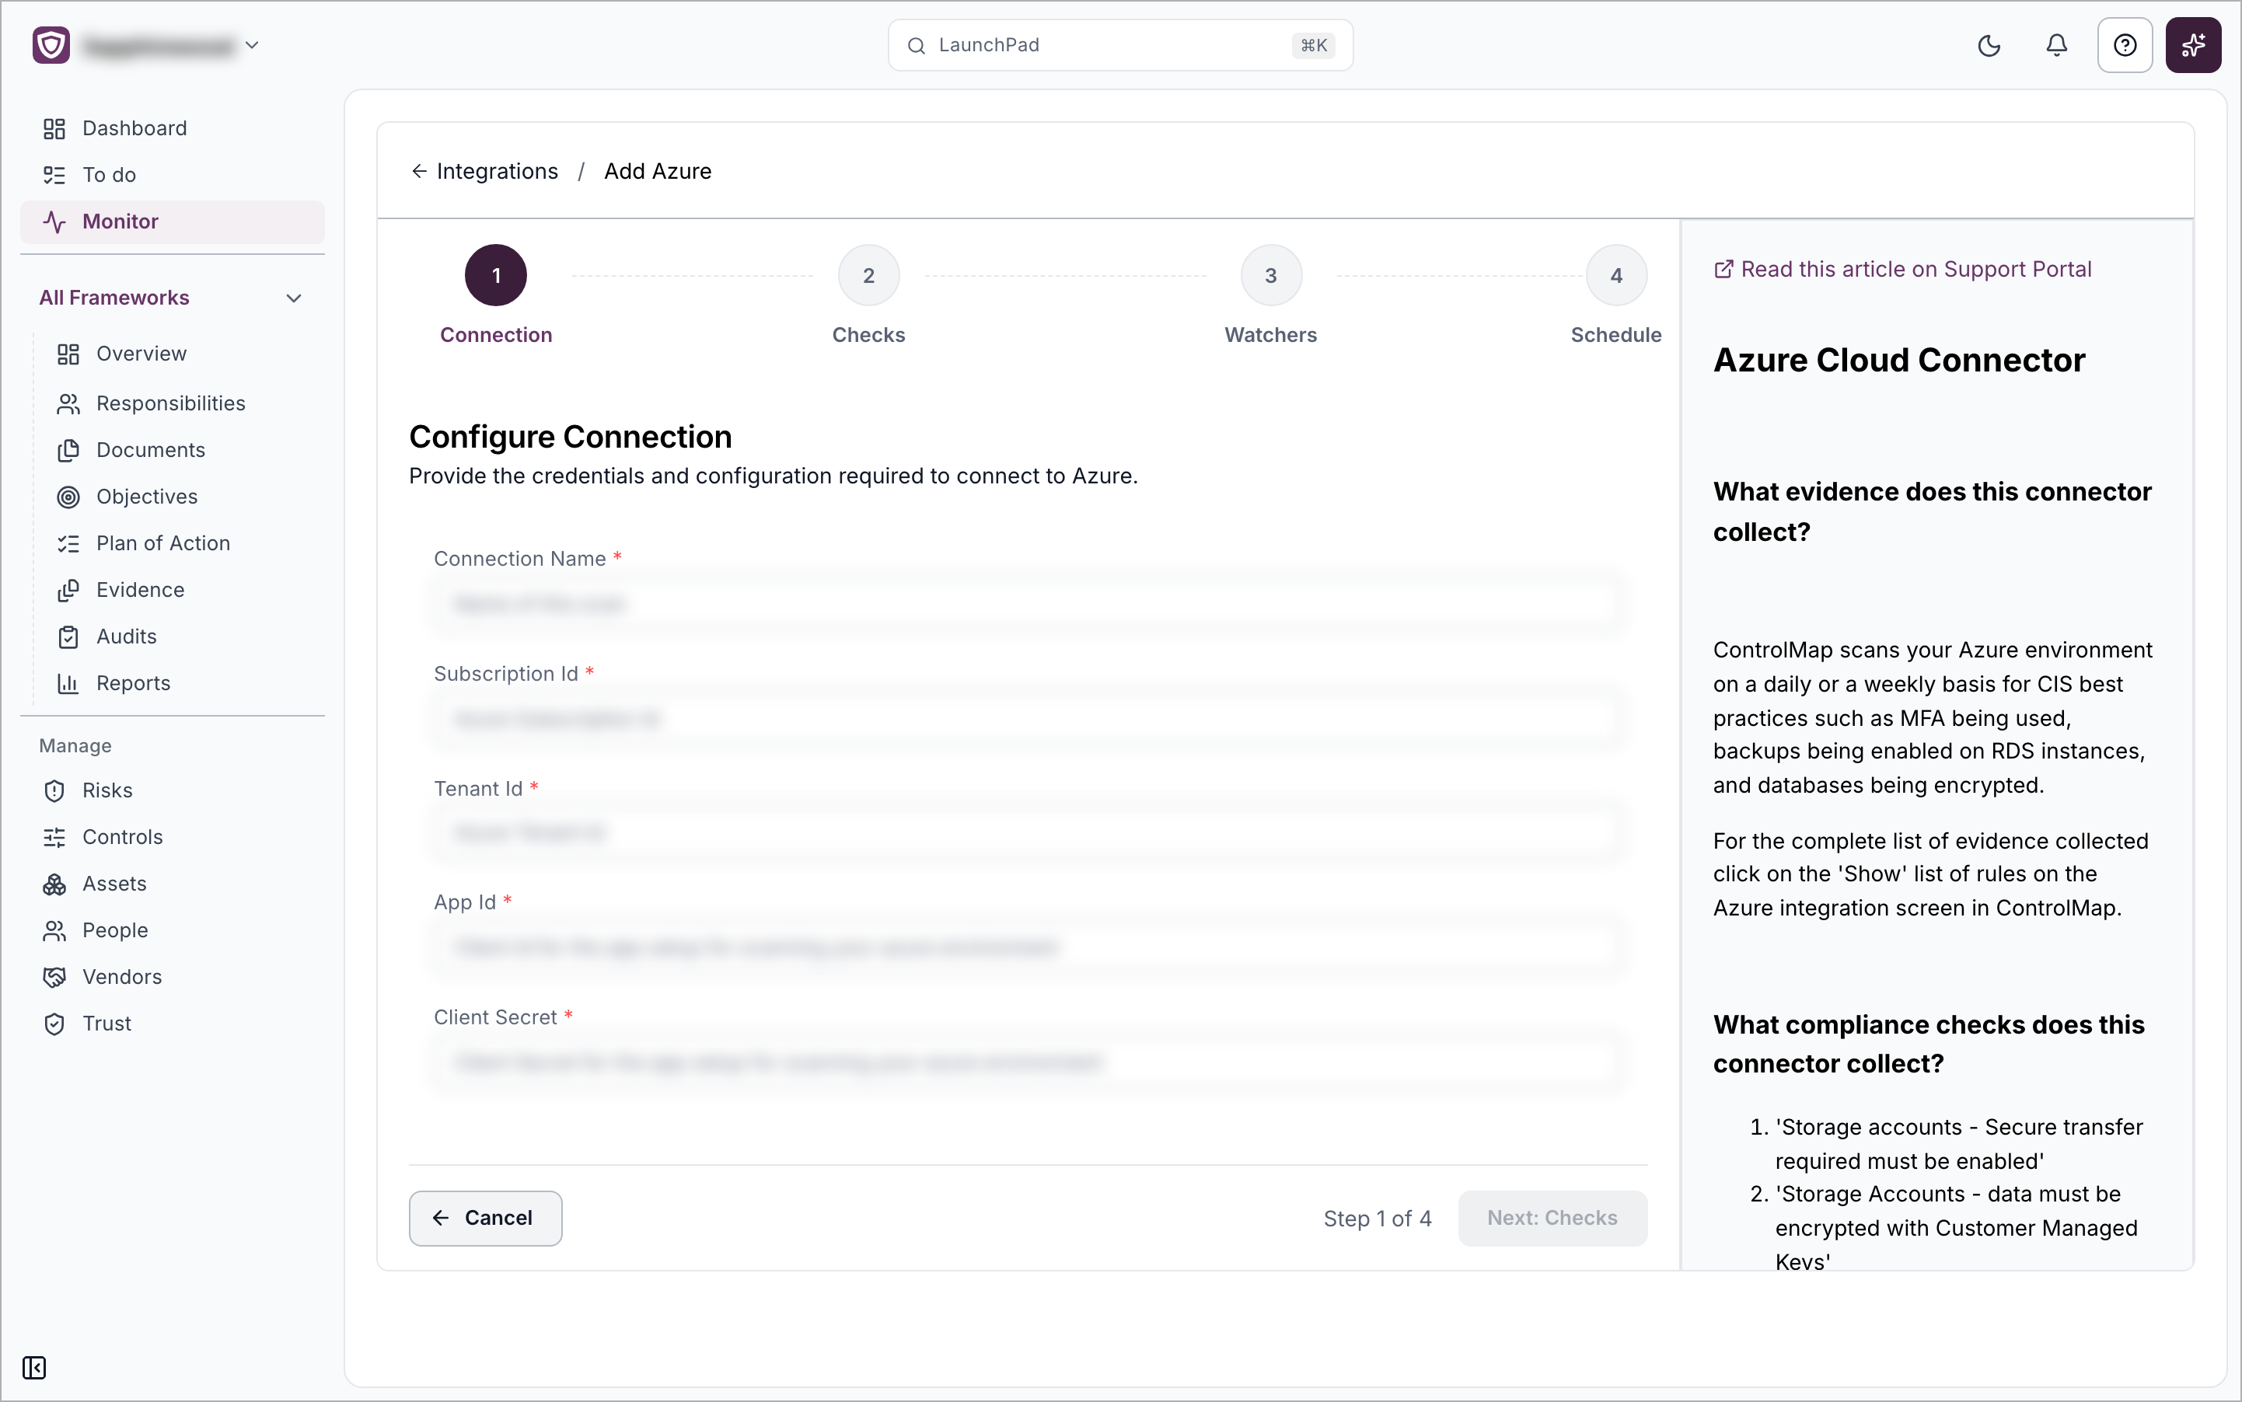This screenshot has height=1402, width=2242.
Task: Click the Tenant Id input field
Action: click(1028, 832)
